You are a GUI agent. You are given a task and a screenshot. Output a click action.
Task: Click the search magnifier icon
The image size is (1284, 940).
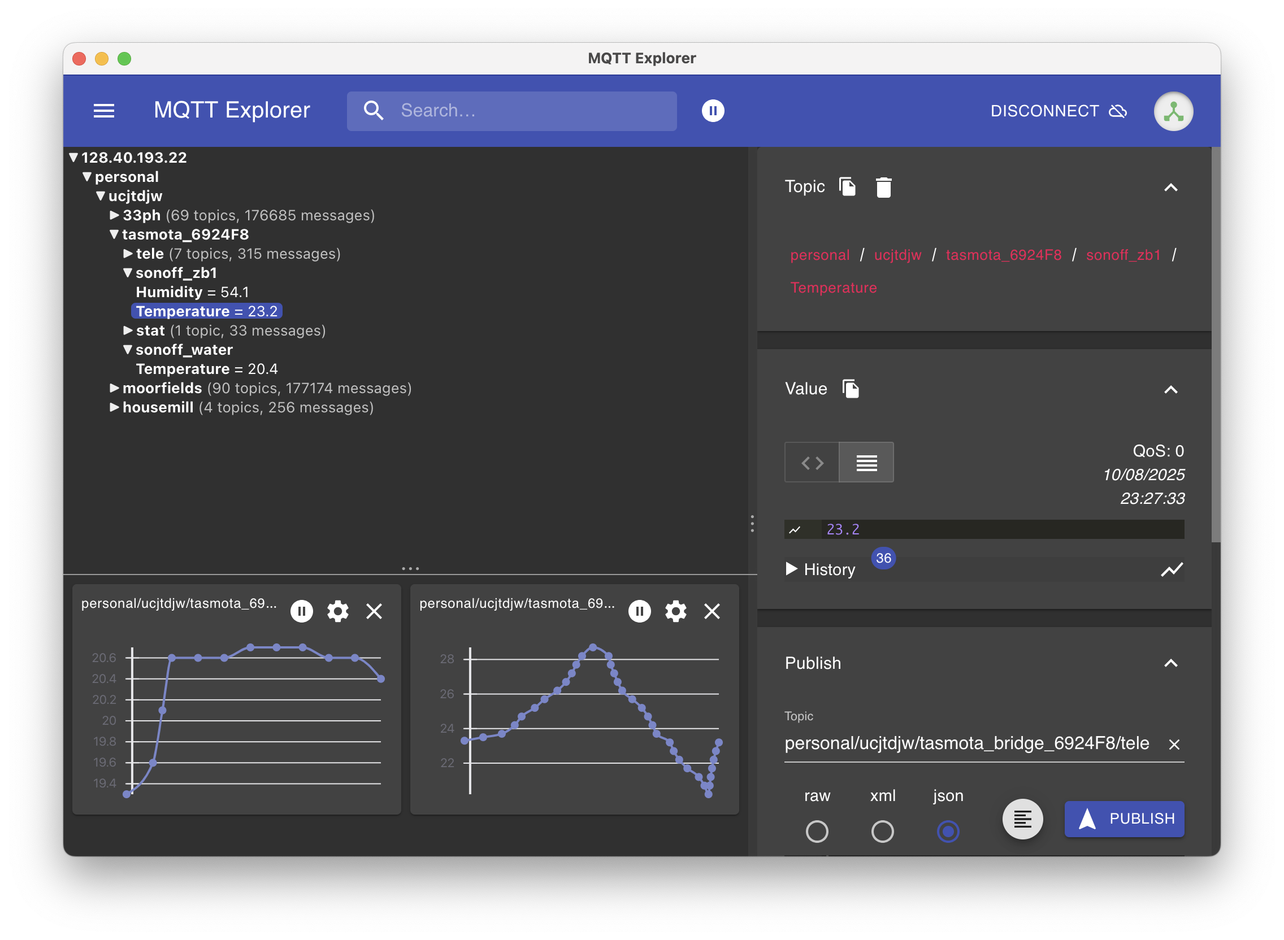pyautogui.click(x=374, y=110)
